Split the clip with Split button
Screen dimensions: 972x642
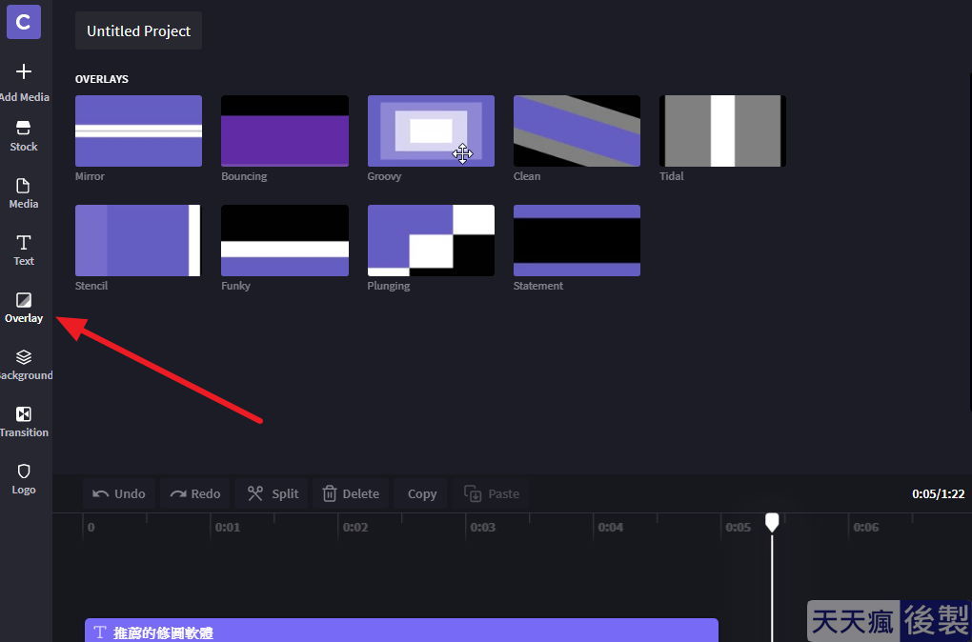click(273, 494)
